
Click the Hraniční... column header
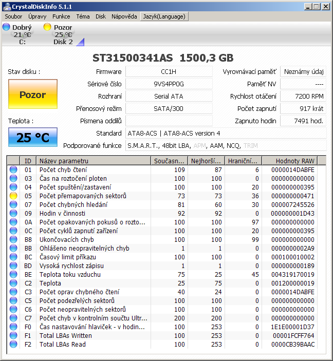244,161
